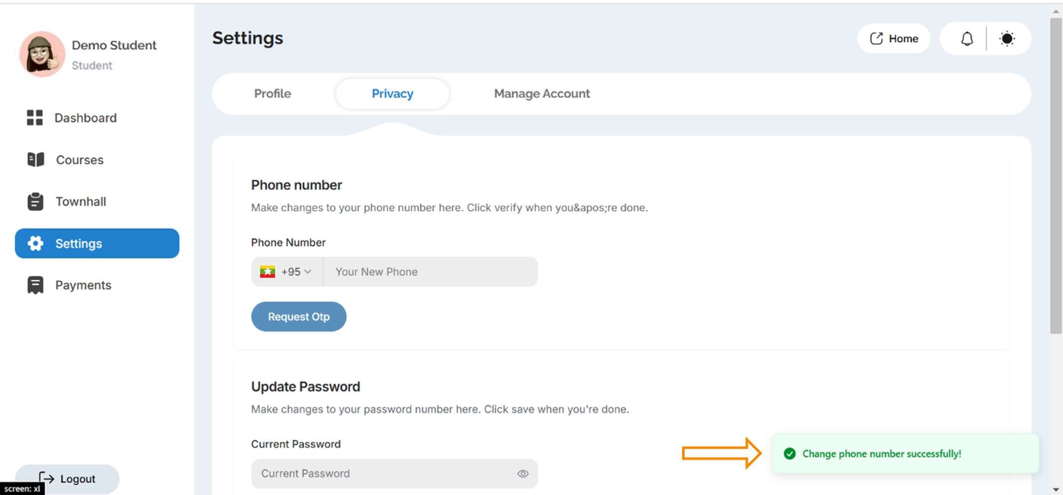Click the Request Otp button
This screenshot has width=1063, height=495.
pos(299,317)
